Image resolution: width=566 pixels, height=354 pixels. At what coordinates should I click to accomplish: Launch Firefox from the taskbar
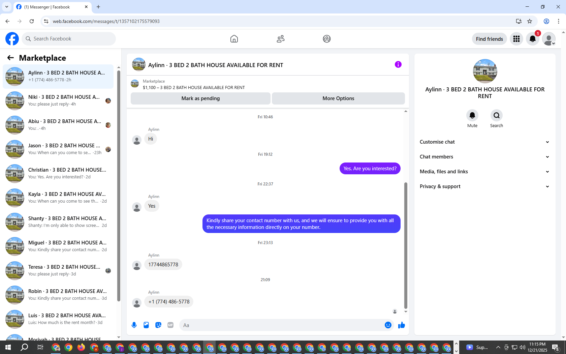[x=81, y=347]
